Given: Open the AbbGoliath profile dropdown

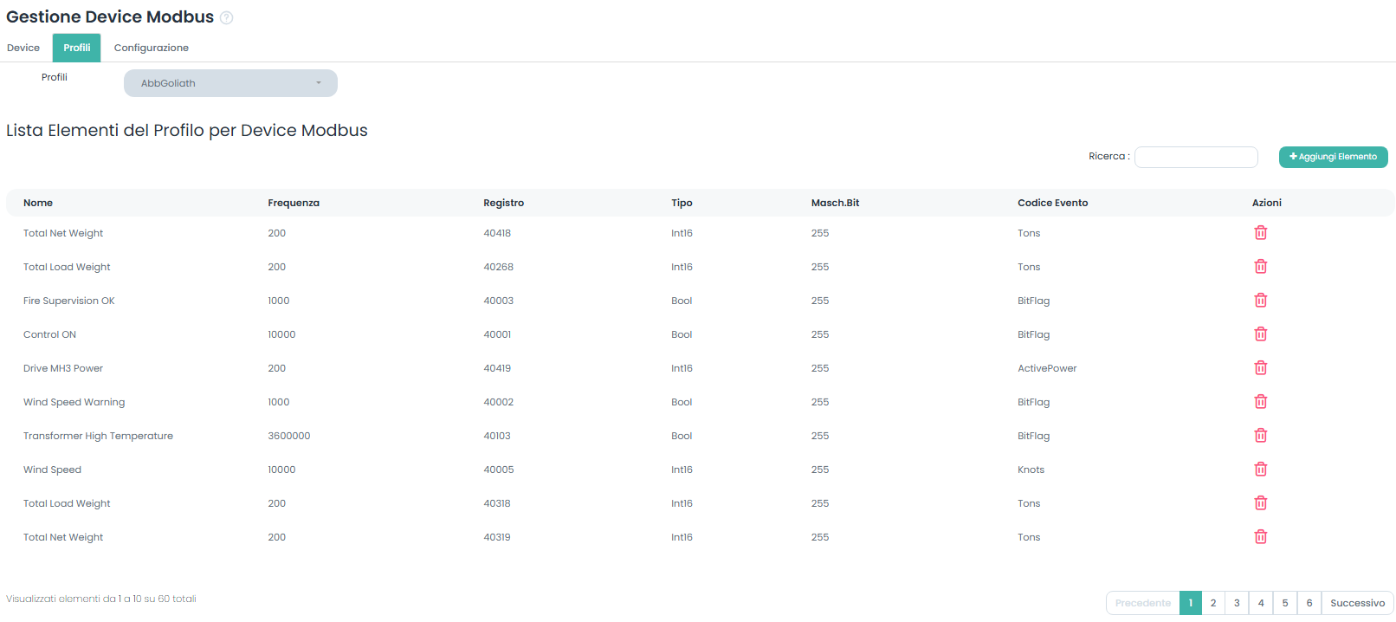Looking at the screenshot, I should coord(230,83).
